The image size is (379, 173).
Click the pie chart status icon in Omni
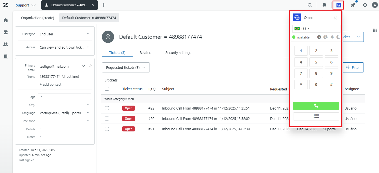[325, 37]
